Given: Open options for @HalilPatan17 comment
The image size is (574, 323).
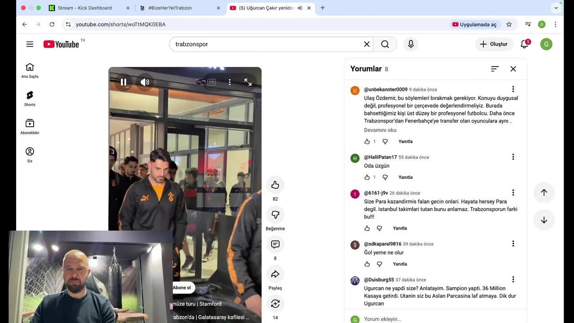Looking at the screenshot, I should click(513, 157).
